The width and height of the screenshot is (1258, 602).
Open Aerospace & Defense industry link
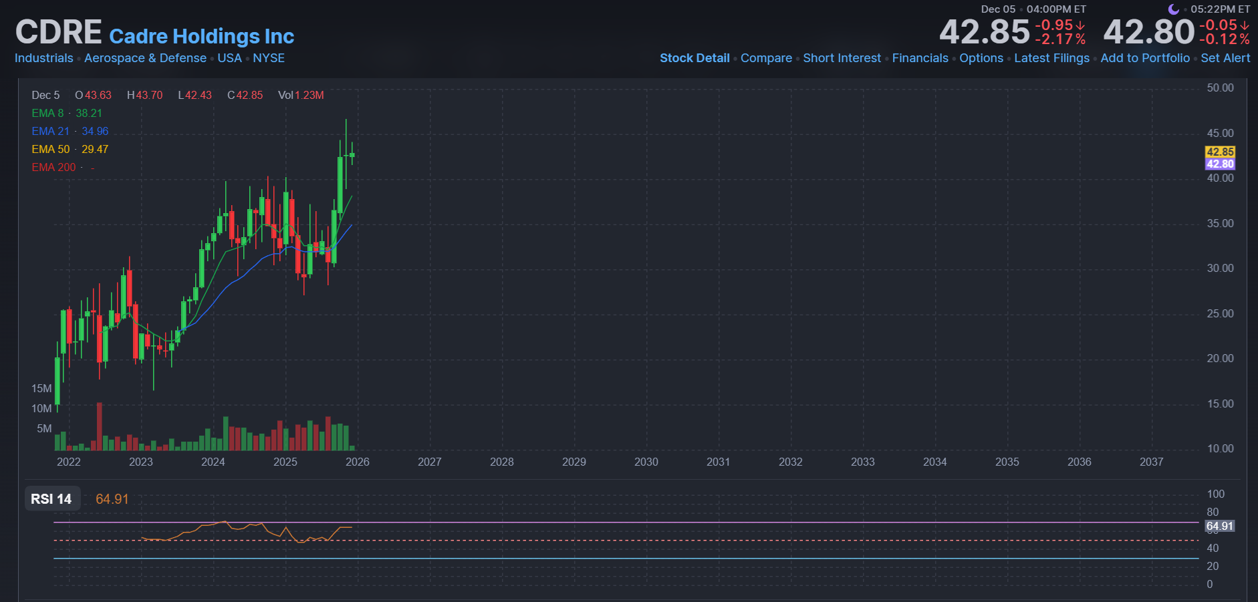(145, 58)
